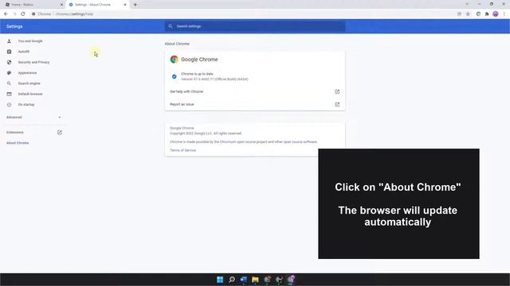
Task: Open the Chromium project link
Action: point(228,142)
